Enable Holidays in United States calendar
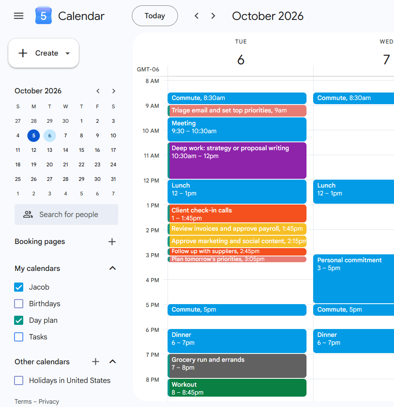 tap(19, 380)
